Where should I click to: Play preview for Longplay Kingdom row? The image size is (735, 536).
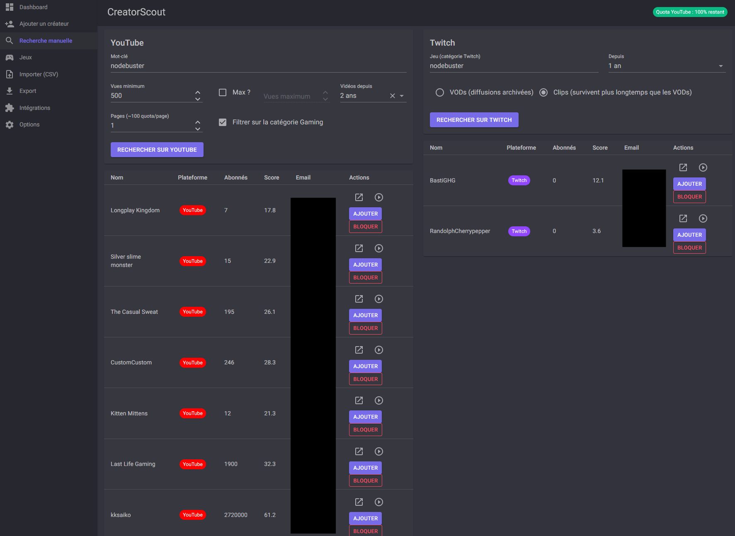(x=379, y=197)
